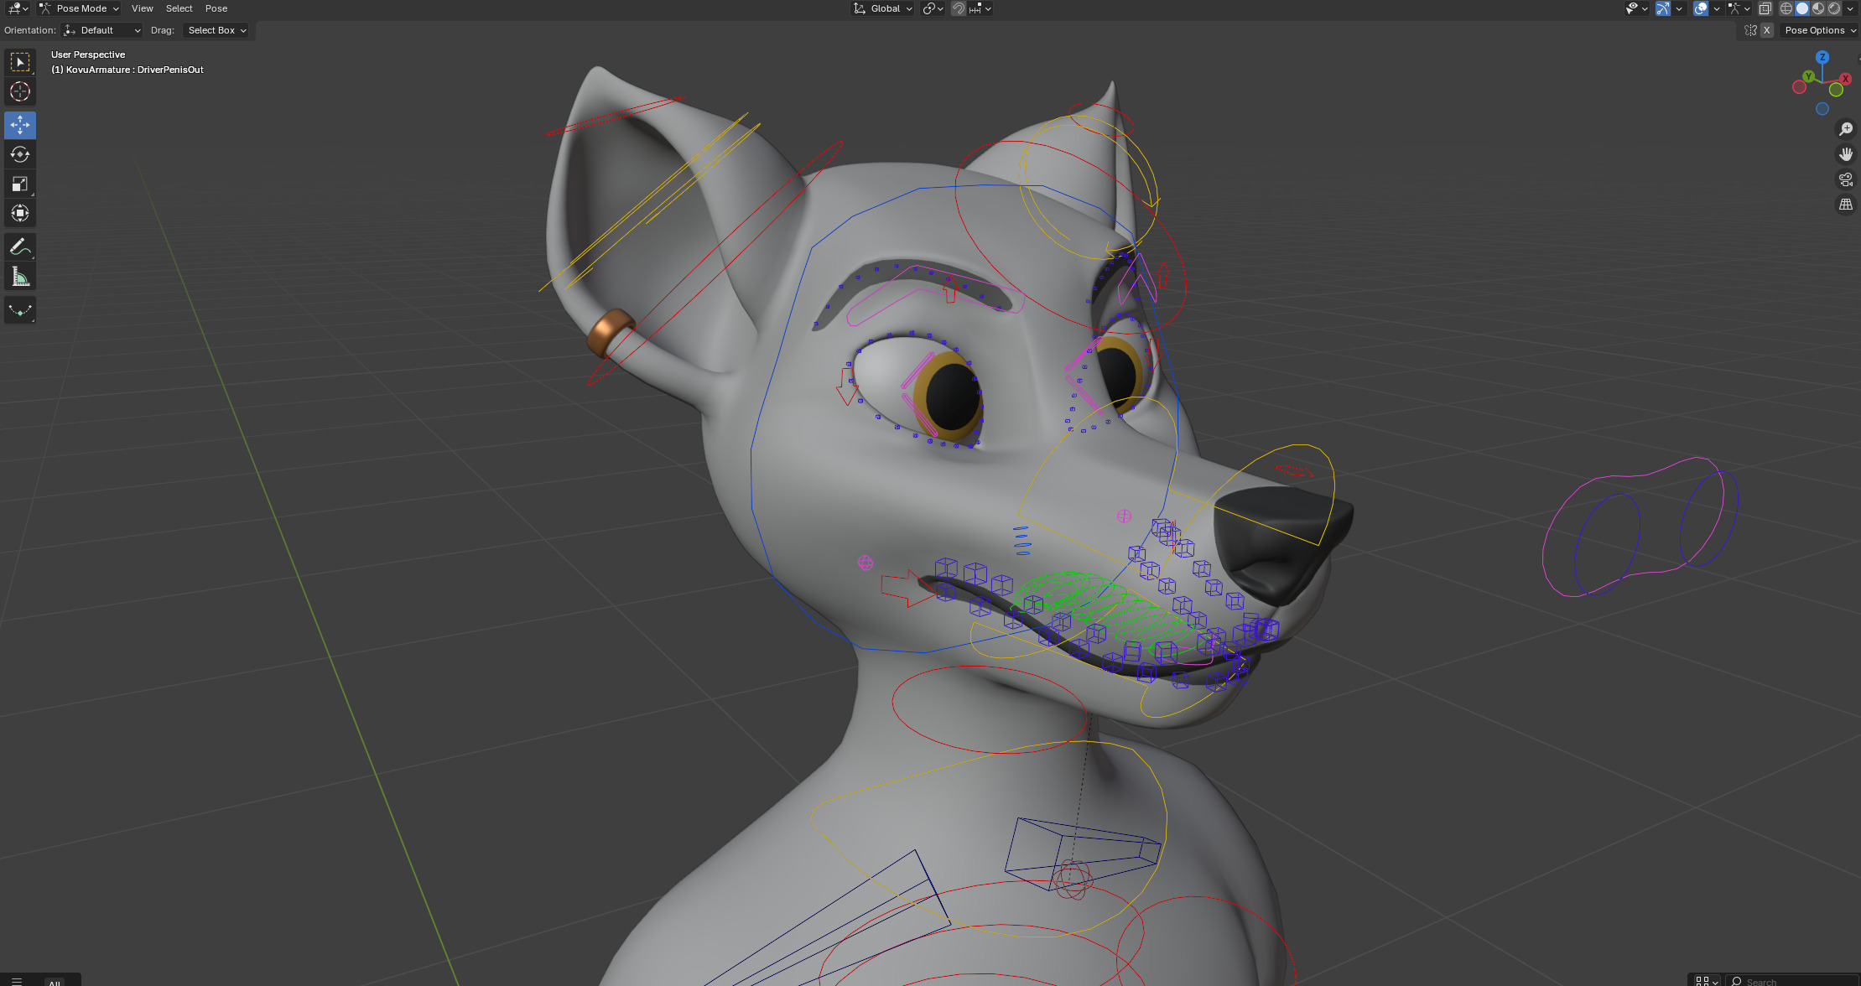The width and height of the screenshot is (1861, 986).
Task: Open the pivot point dropdown
Action: coord(933,8)
